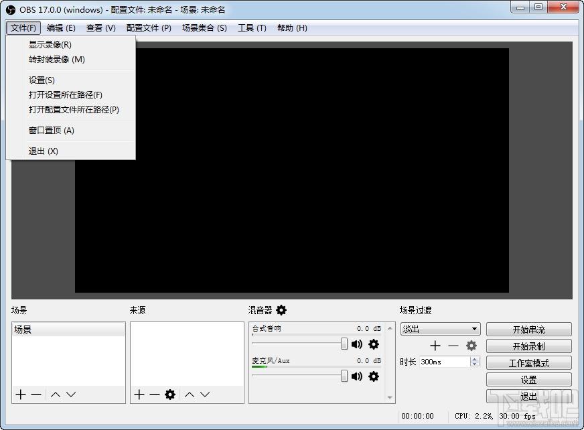
Task: Remove scene transition with minus icon
Action: pyautogui.click(x=453, y=346)
